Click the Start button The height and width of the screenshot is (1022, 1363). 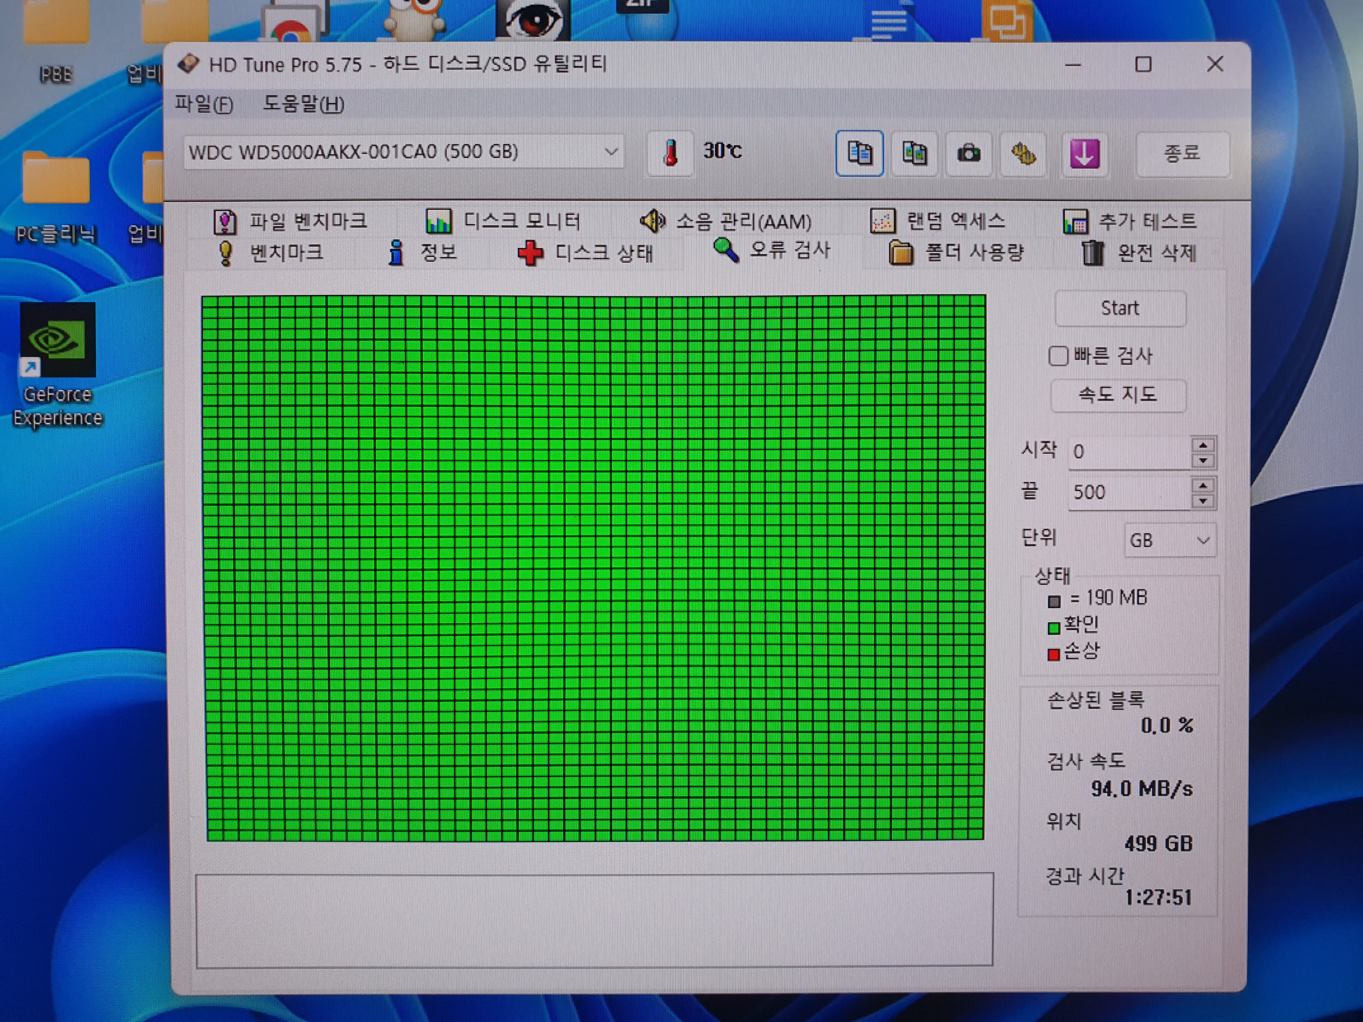(1120, 308)
